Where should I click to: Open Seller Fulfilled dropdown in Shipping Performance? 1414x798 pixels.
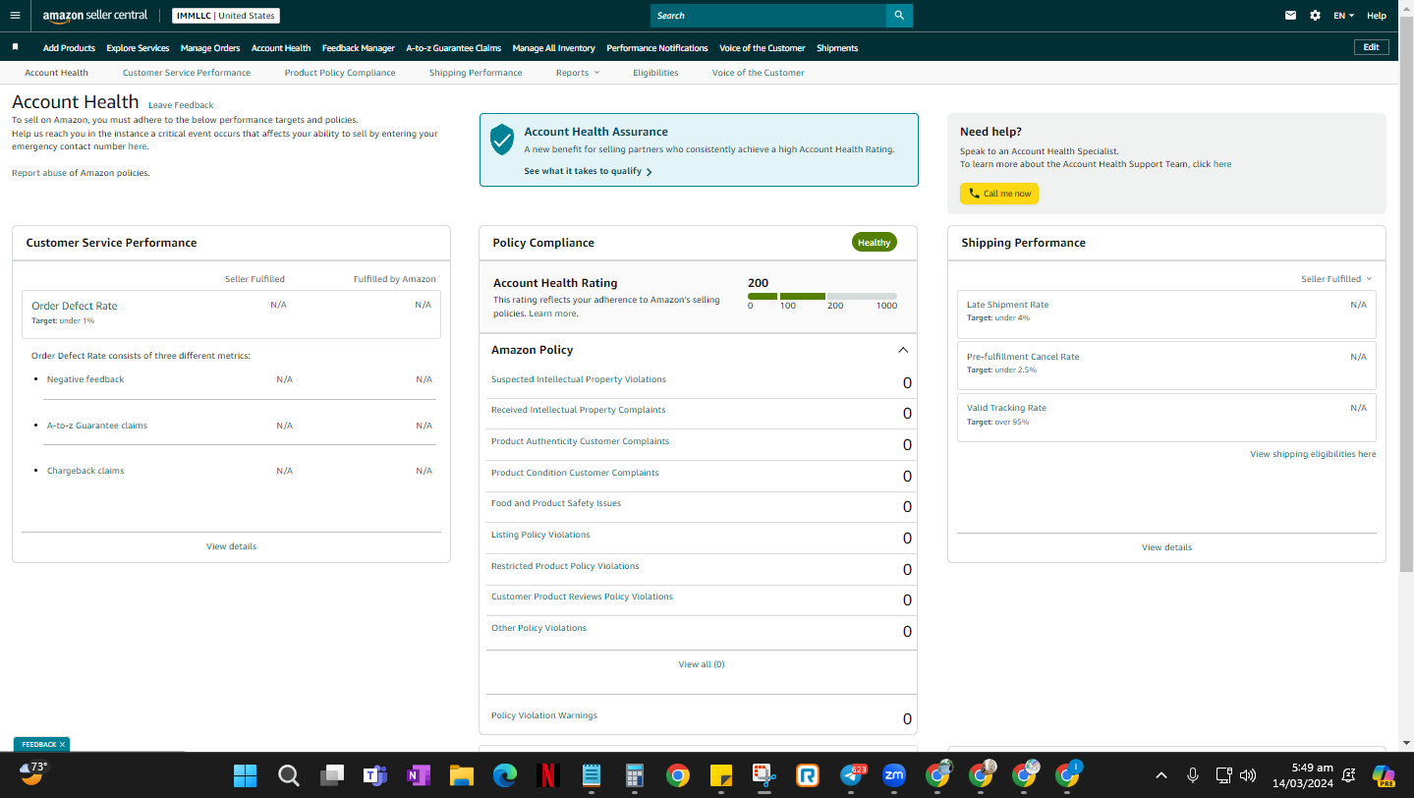[1336, 279]
